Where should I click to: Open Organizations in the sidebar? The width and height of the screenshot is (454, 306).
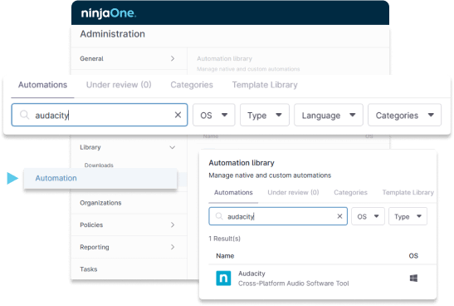tap(100, 203)
